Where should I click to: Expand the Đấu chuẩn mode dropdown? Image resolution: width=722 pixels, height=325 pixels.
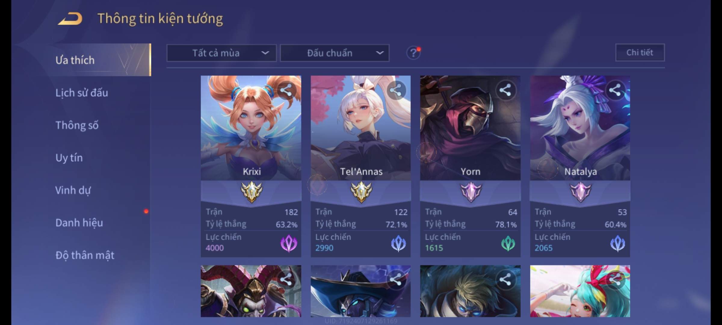click(x=335, y=53)
